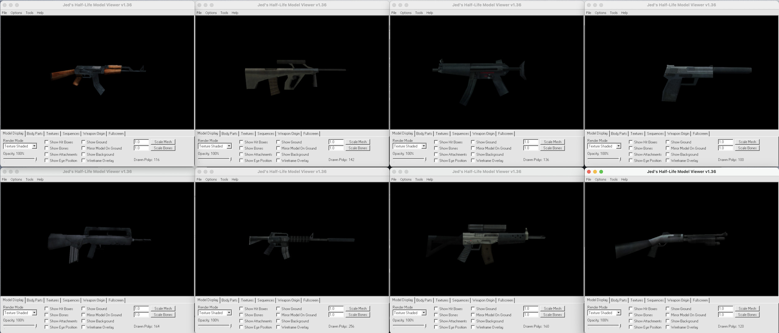Open the Sequences tab in the FAMAS viewer
The width and height of the screenshot is (779, 333).
71,300
